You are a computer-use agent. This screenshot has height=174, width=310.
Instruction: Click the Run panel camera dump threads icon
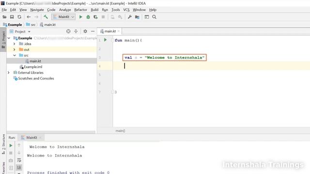click(11, 160)
